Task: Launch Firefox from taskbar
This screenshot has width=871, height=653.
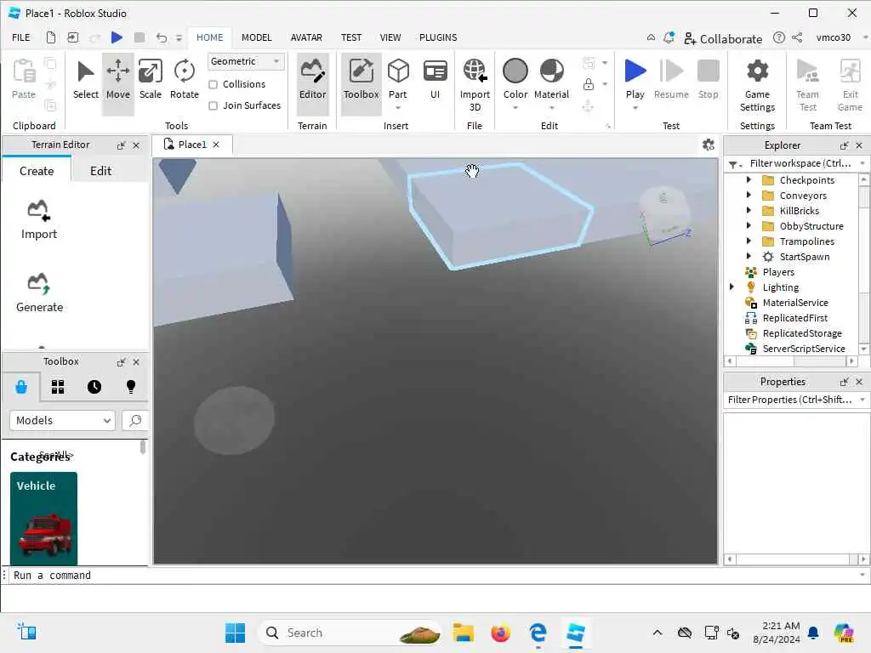Action: point(500,633)
